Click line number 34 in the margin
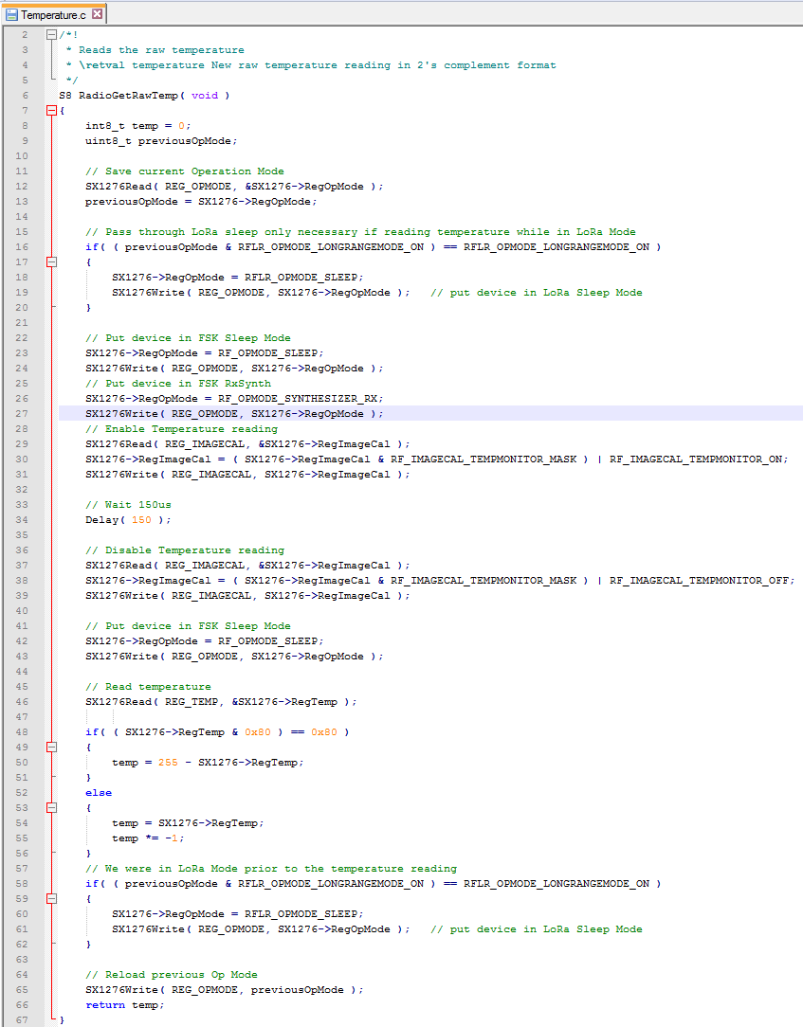The image size is (803, 1027). pos(23,520)
